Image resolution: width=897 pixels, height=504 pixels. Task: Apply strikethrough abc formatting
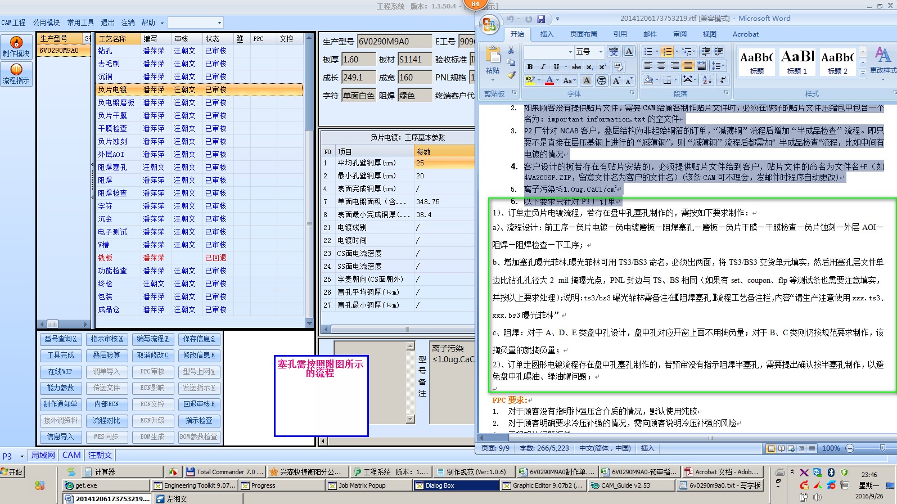coord(576,66)
